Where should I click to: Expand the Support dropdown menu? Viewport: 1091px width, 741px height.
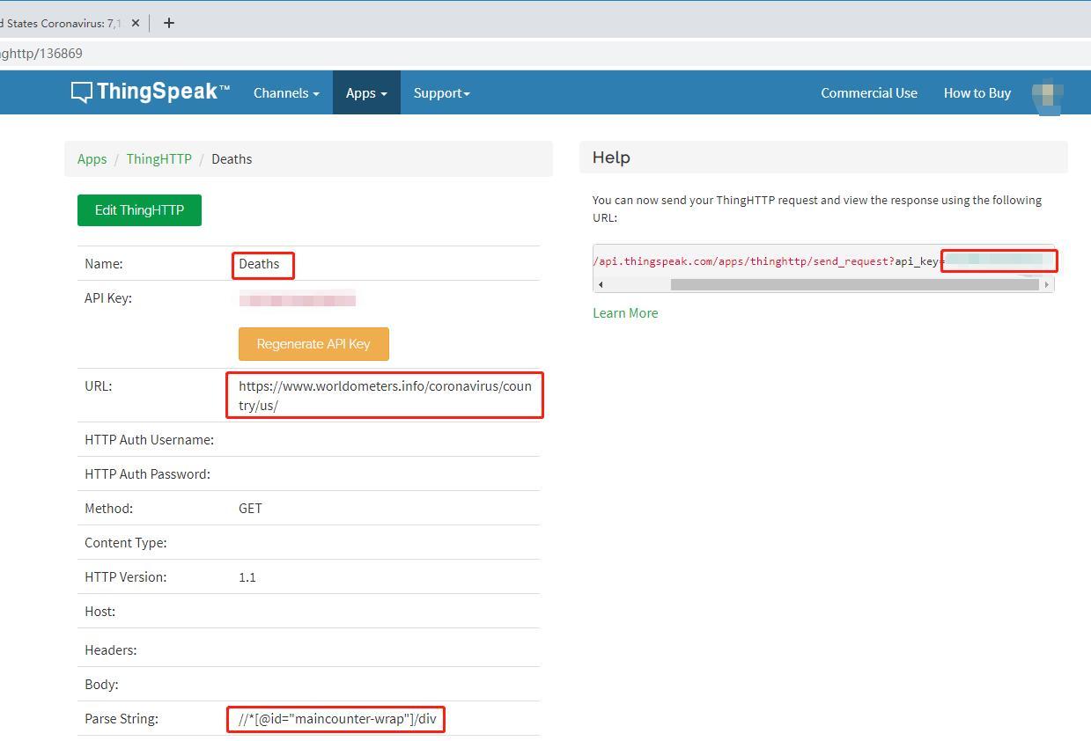pyautogui.click(x=442, y=92)
